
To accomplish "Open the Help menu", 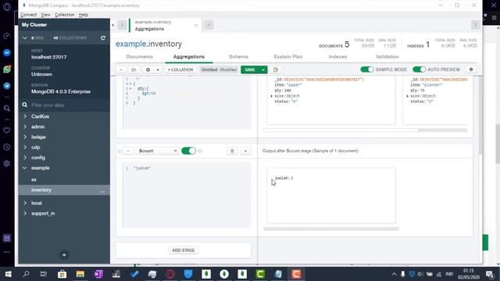I will (84, 15).
